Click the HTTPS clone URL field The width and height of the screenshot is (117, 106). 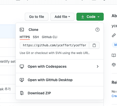[x=54, y=45]
